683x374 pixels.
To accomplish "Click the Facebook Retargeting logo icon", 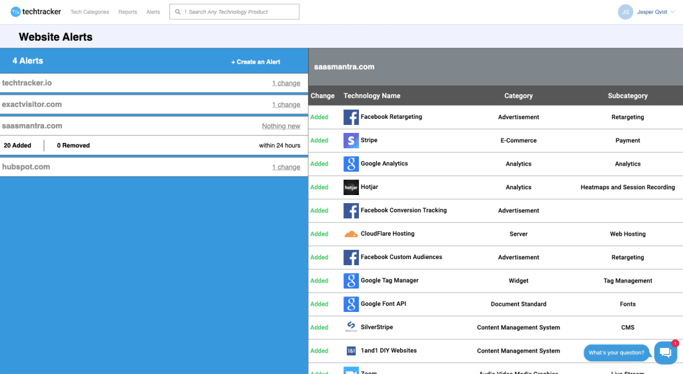I will pos(351,118).
